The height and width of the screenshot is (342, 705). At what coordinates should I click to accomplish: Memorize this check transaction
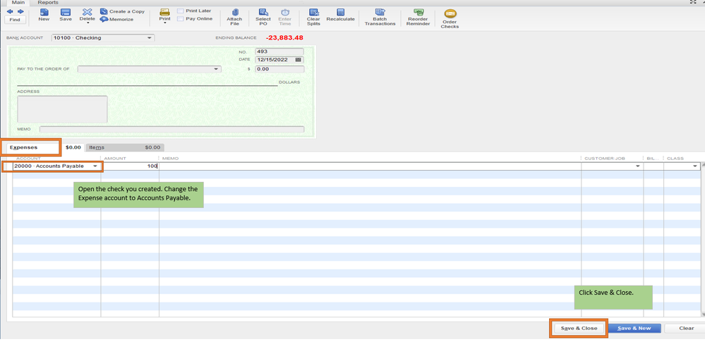117,19
